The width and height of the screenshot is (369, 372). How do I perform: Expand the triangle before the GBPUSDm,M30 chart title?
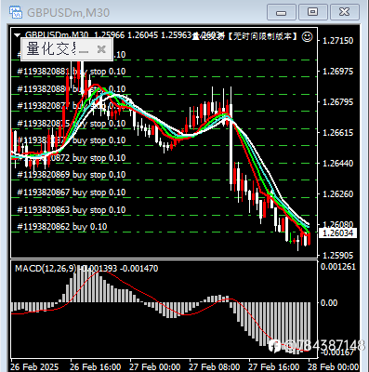[18, 35]
